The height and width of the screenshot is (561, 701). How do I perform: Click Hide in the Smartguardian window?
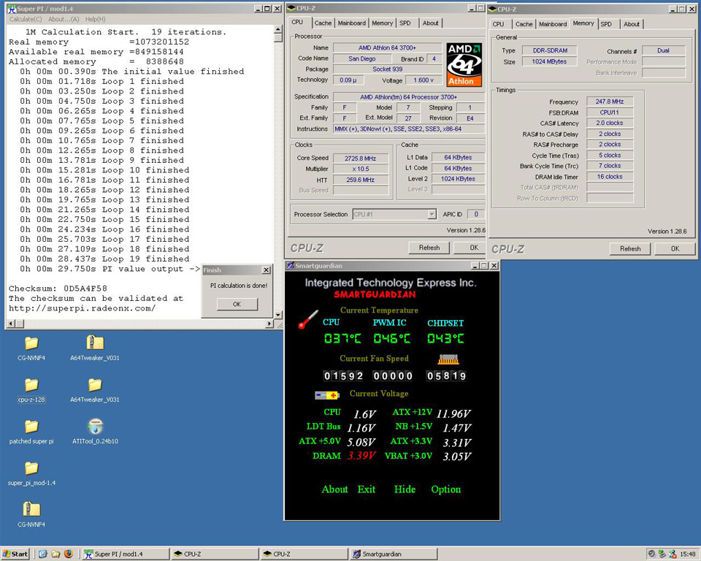point(405,489)
